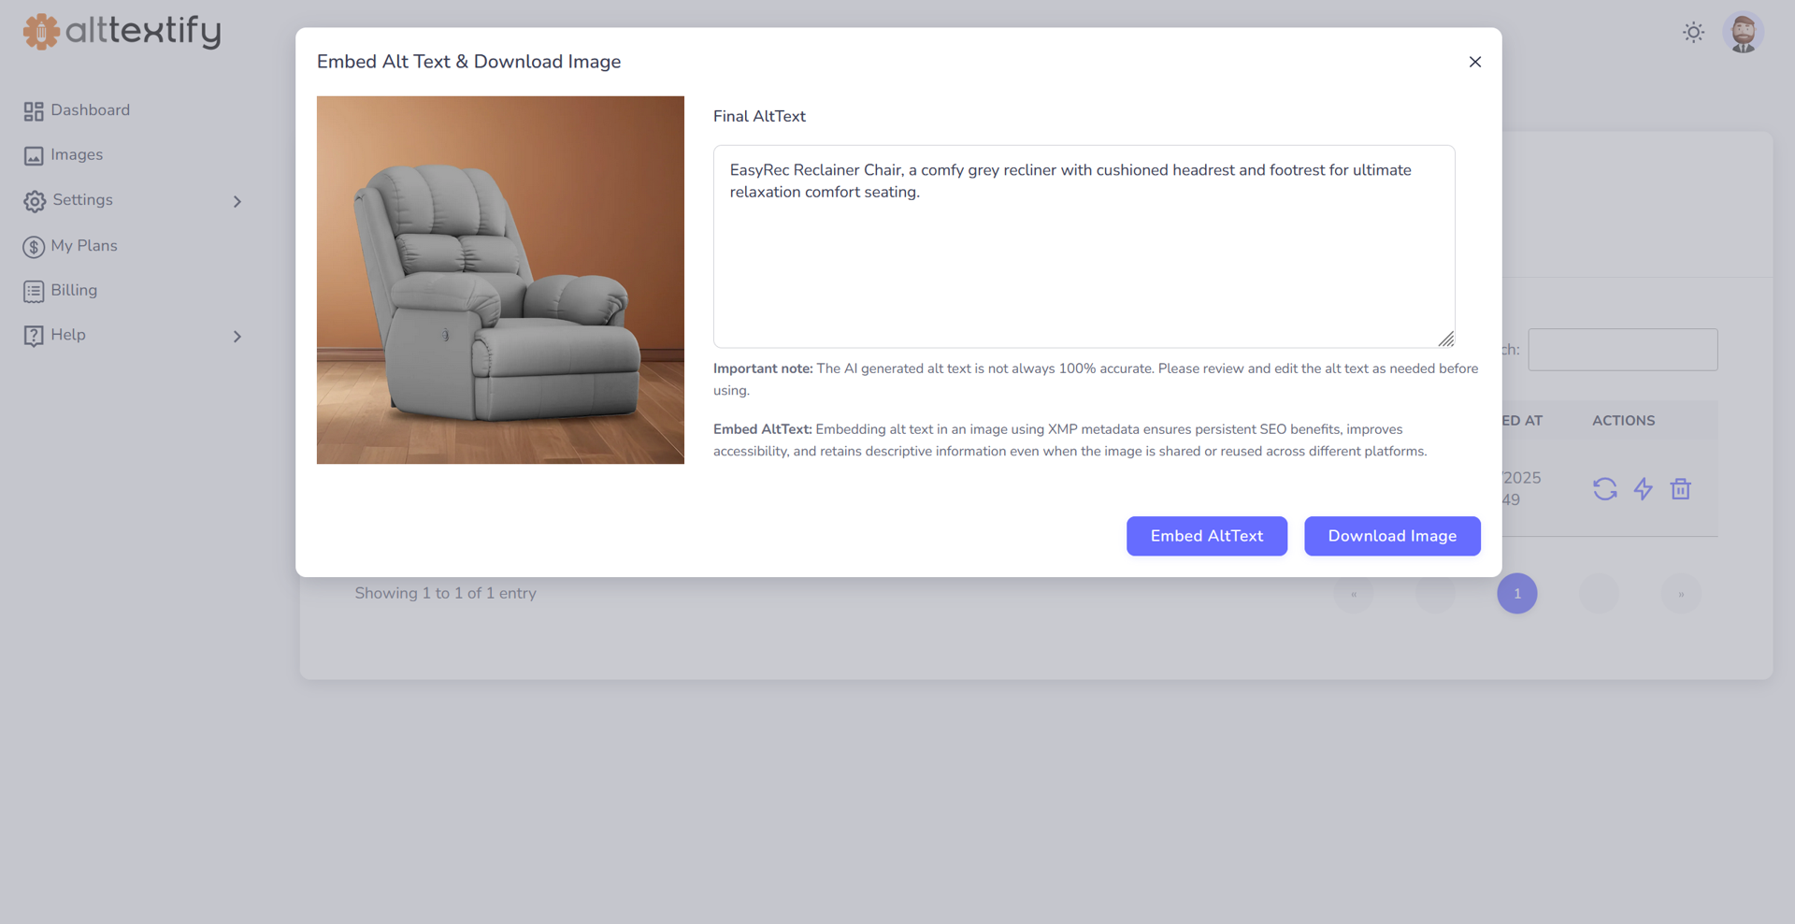Click the 'Important note:' text
Image resolution: width=1795 pixels, height=924 pixels.
[763, 368]
